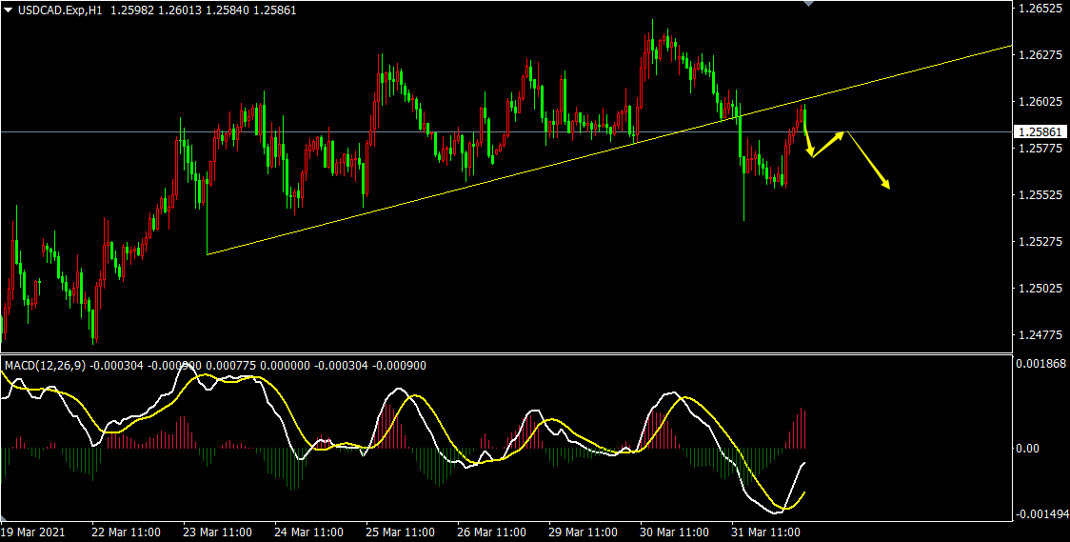
Task: Click the 23 Mar 11:00 time label
Action: click(x=216, y=532)
